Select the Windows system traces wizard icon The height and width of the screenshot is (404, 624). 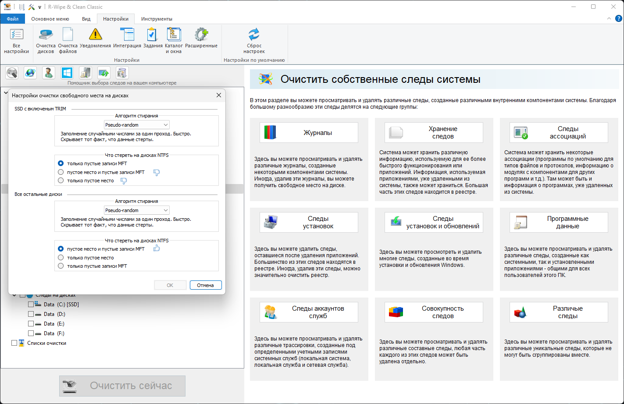(x=67, y=73)
